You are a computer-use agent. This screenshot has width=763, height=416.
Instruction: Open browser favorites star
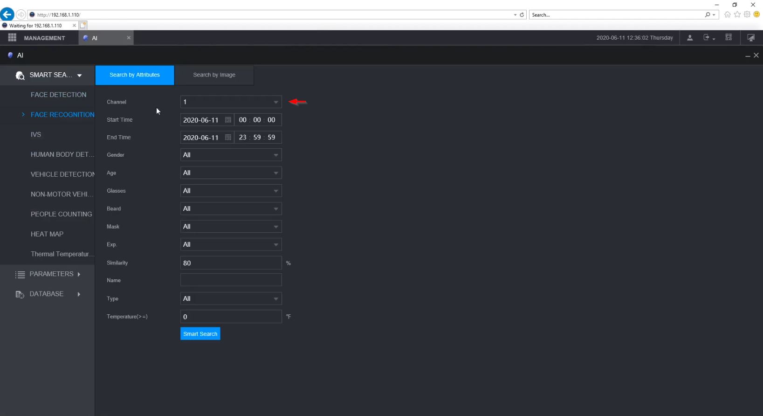coord(737,14)
